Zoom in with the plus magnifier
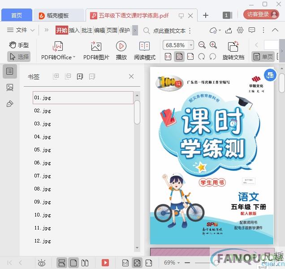The image size is (285, 269). click(x=213, y=45)
